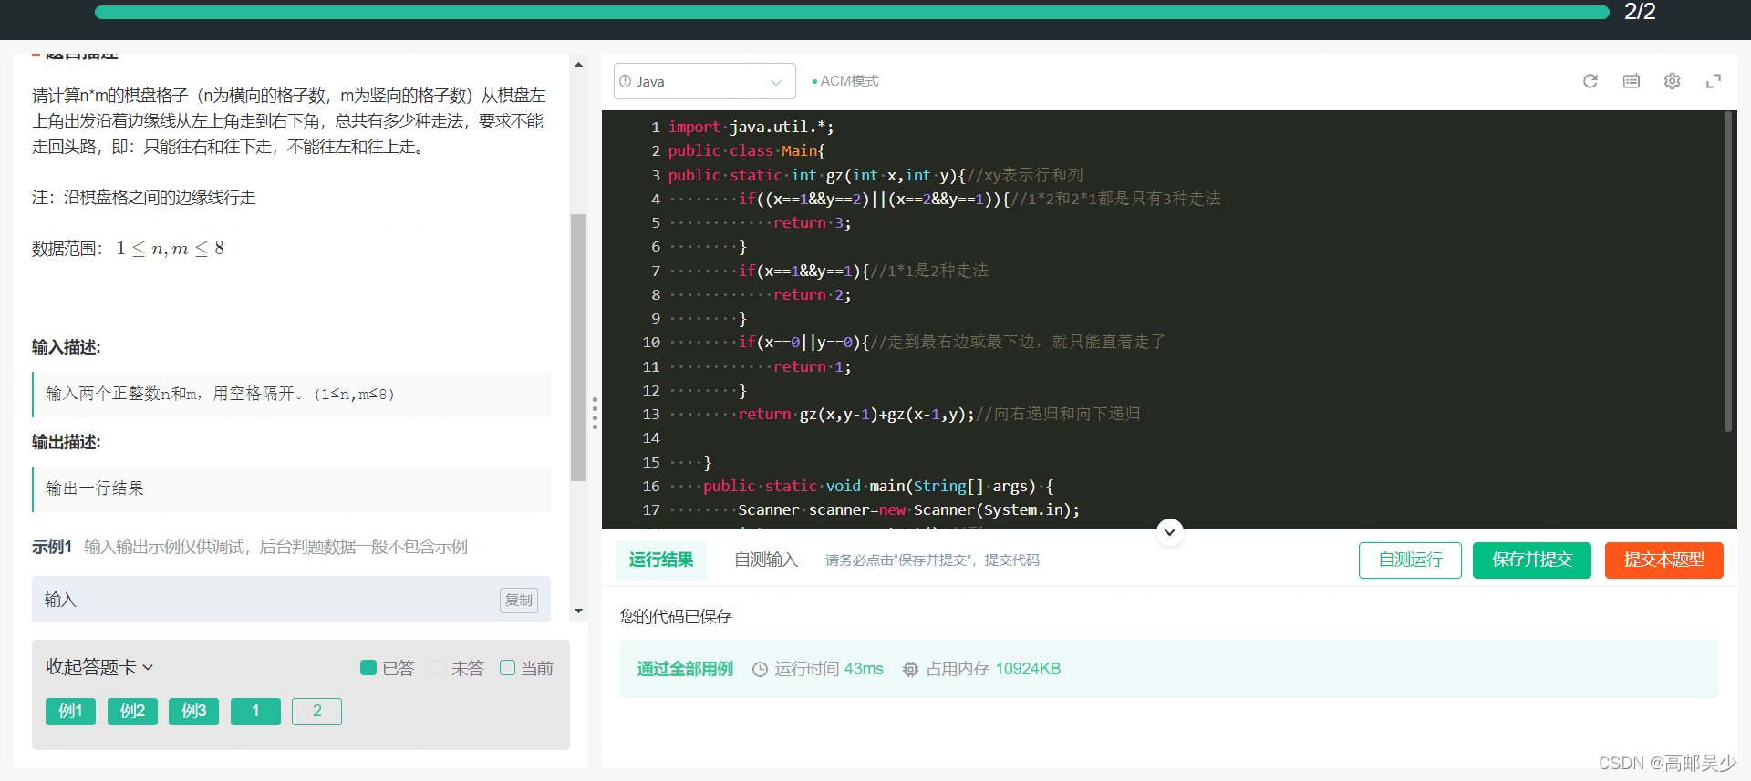Go to example question 例2
The width and height of the screenshot is (1751, 781).
pos(132,711)
